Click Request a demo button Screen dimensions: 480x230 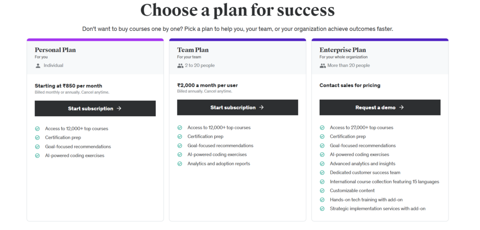click(x=380, y=107)
